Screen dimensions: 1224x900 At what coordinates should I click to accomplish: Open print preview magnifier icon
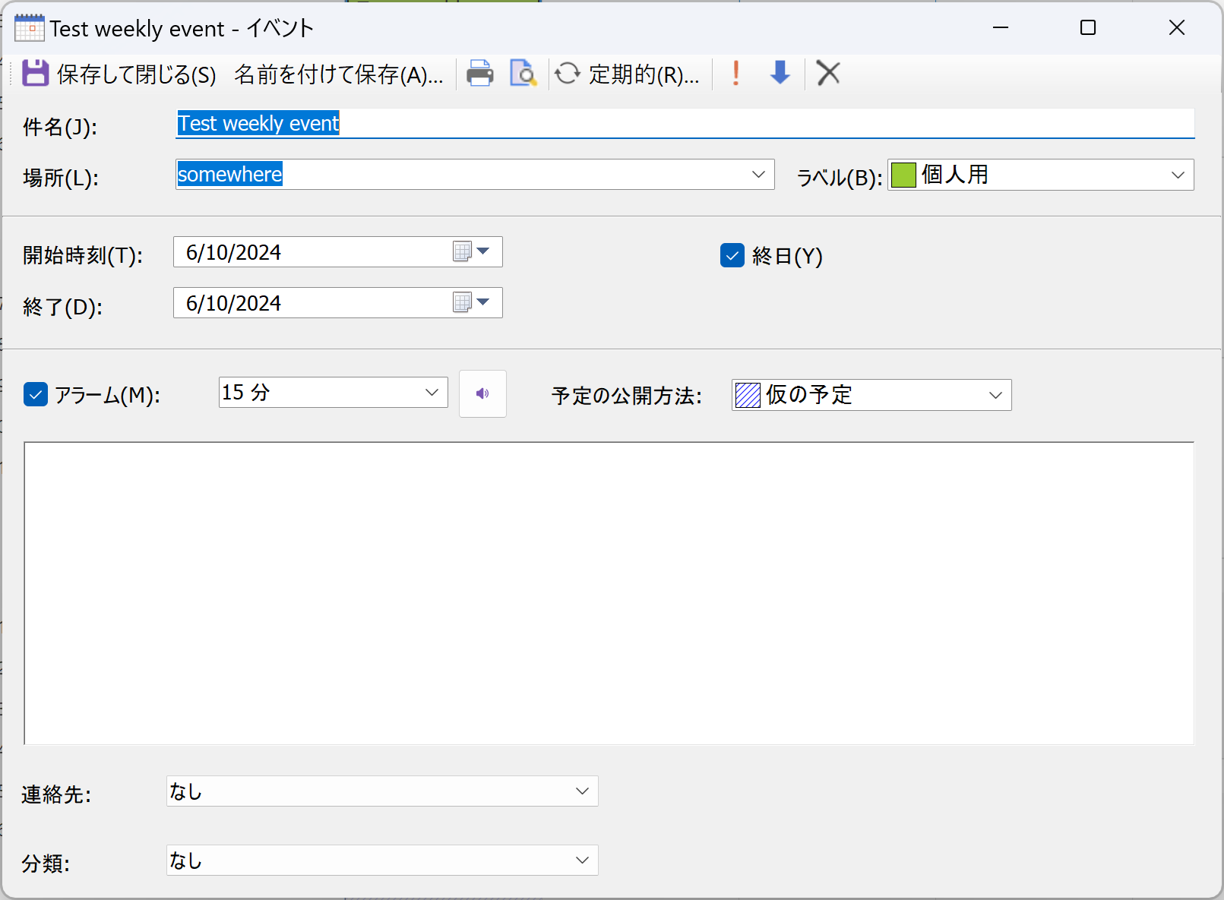click(523, 74)
